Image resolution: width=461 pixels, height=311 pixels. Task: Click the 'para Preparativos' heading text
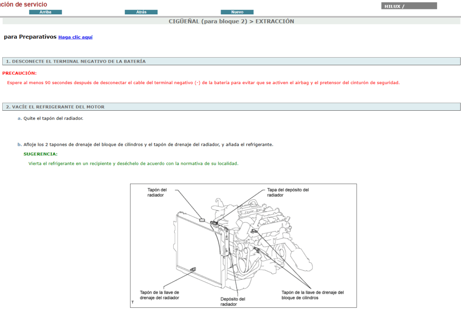[x=30, y=37]
